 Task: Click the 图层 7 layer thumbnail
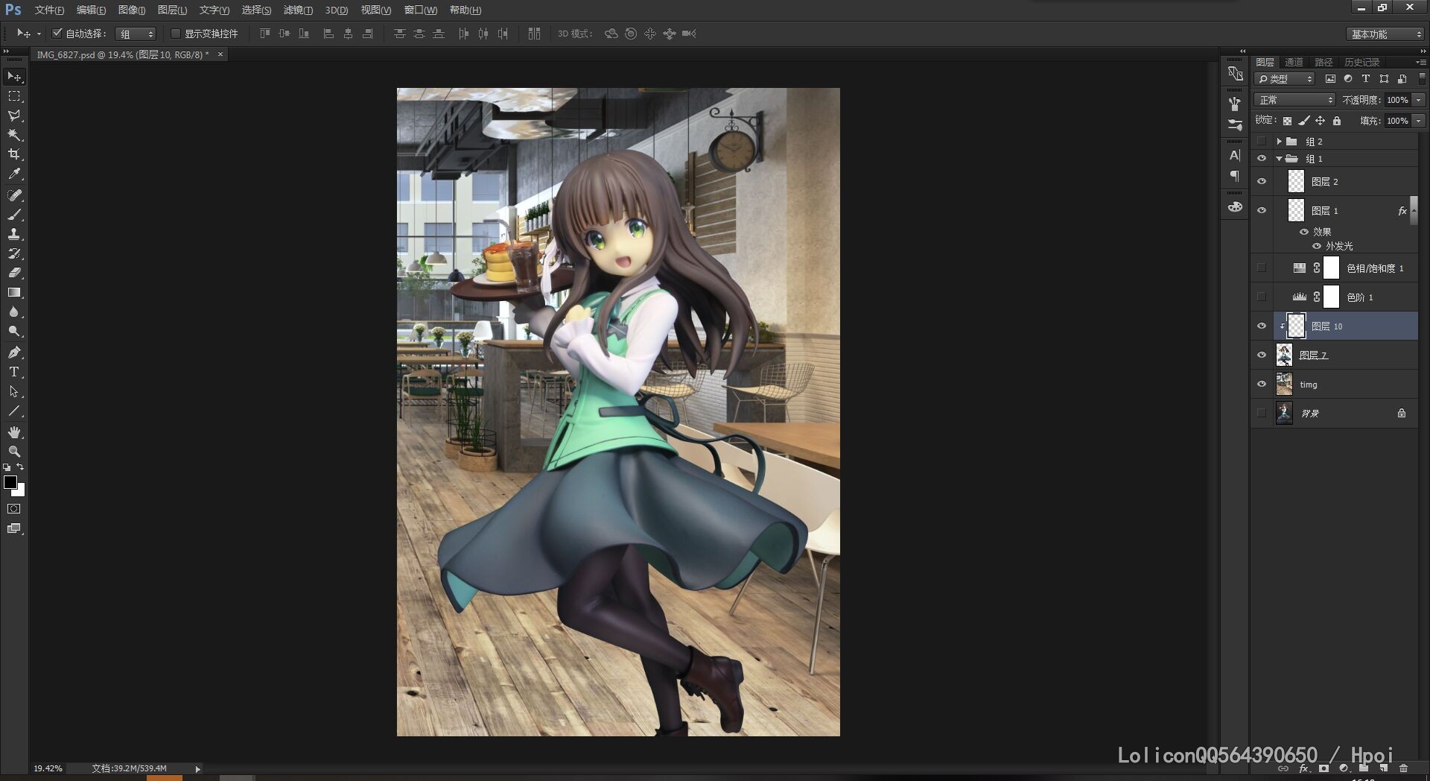(1284, 355)
